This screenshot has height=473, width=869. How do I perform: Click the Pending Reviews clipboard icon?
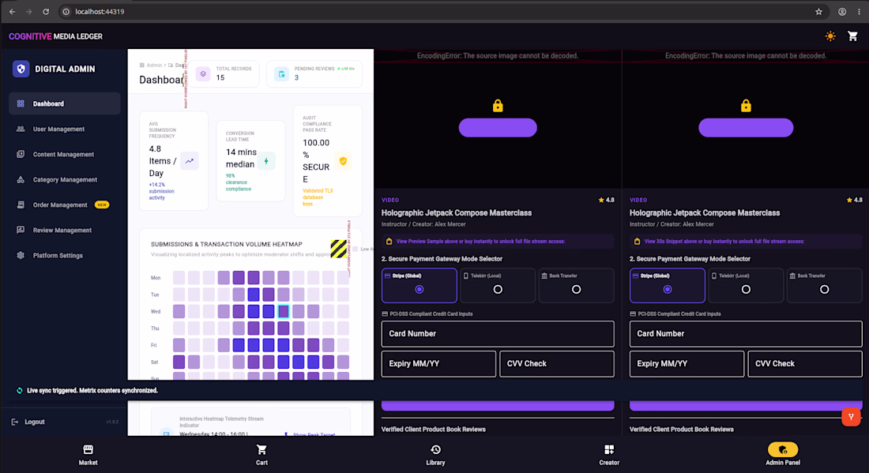pyautogui.click(x=281, y=74)
